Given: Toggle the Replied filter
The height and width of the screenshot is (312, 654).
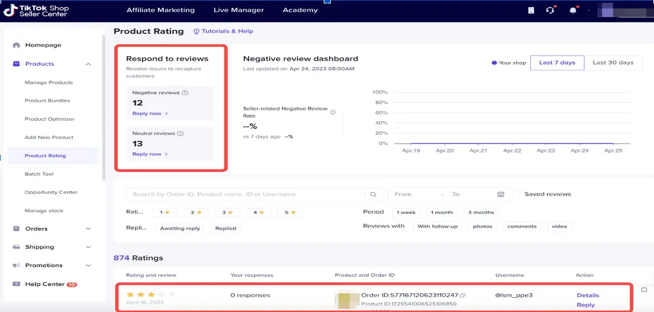Looking at the screenshot, I should coord(226,228).
